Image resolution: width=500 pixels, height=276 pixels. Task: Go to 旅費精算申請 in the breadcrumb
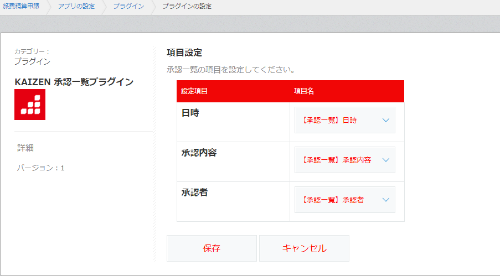[21, 6]
